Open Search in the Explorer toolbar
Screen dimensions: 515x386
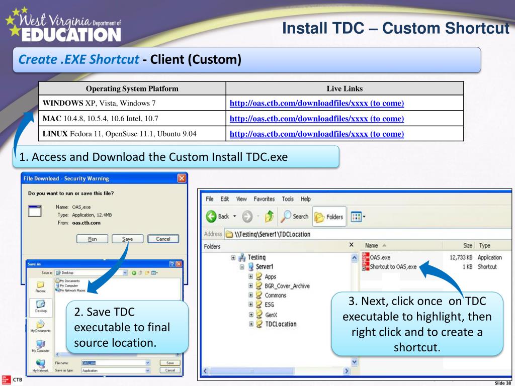tap(294, 216)
